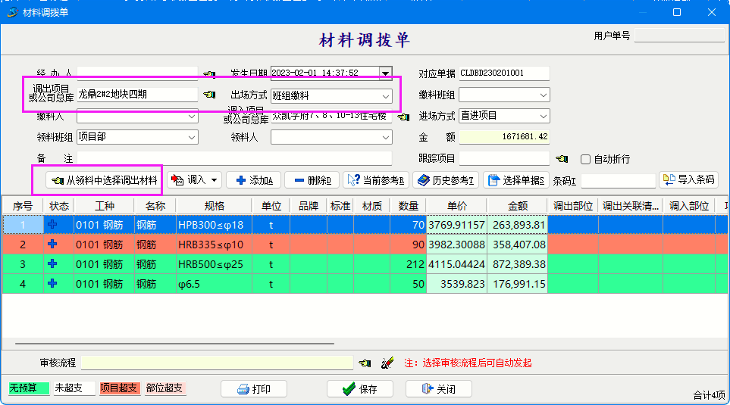
Task: Click the 项目超支 red color legend
Action: click(x=120, y=388)
